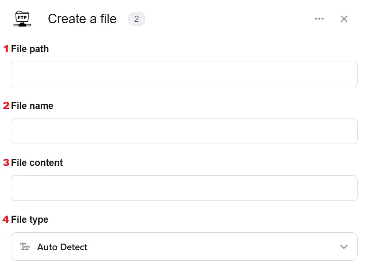Click the "Auto Detect" selected value text

62,247
